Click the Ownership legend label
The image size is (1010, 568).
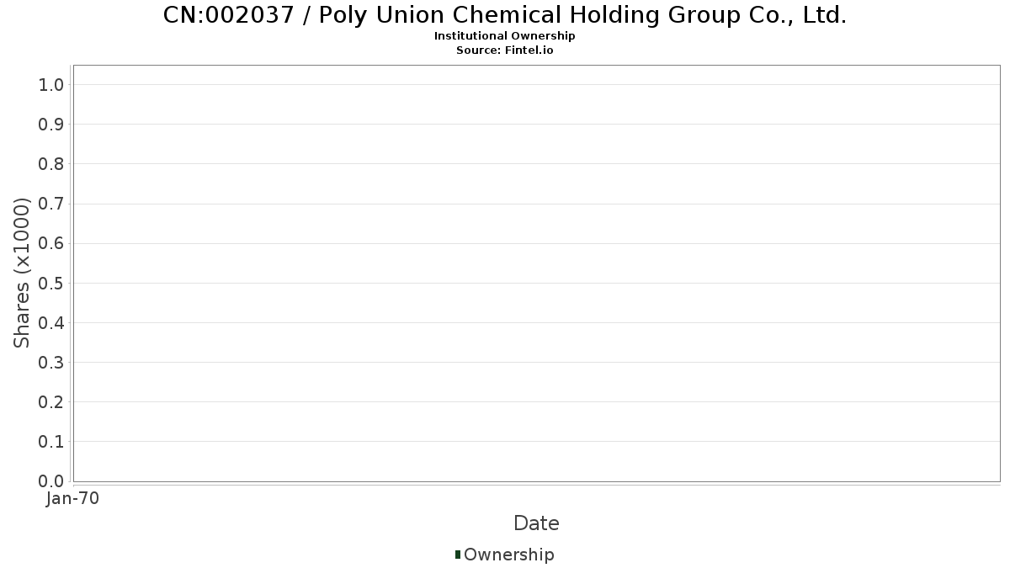tap(509, 555)
